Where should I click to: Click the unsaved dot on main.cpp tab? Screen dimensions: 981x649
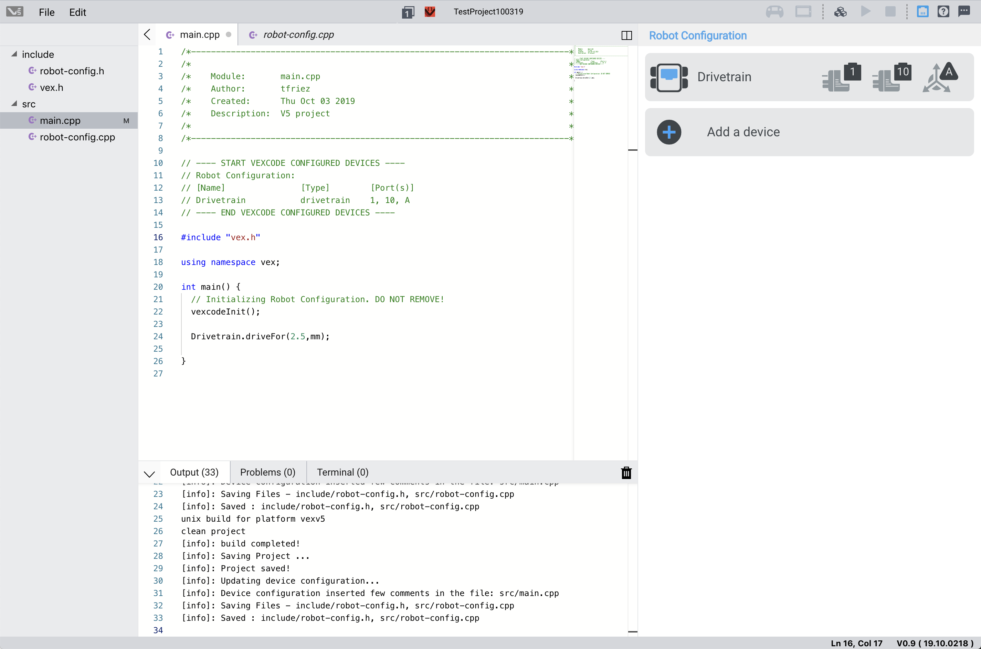[229, 35]
